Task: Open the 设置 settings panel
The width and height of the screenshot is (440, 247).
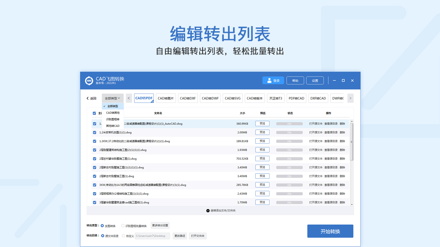Action: click(315, 80)
